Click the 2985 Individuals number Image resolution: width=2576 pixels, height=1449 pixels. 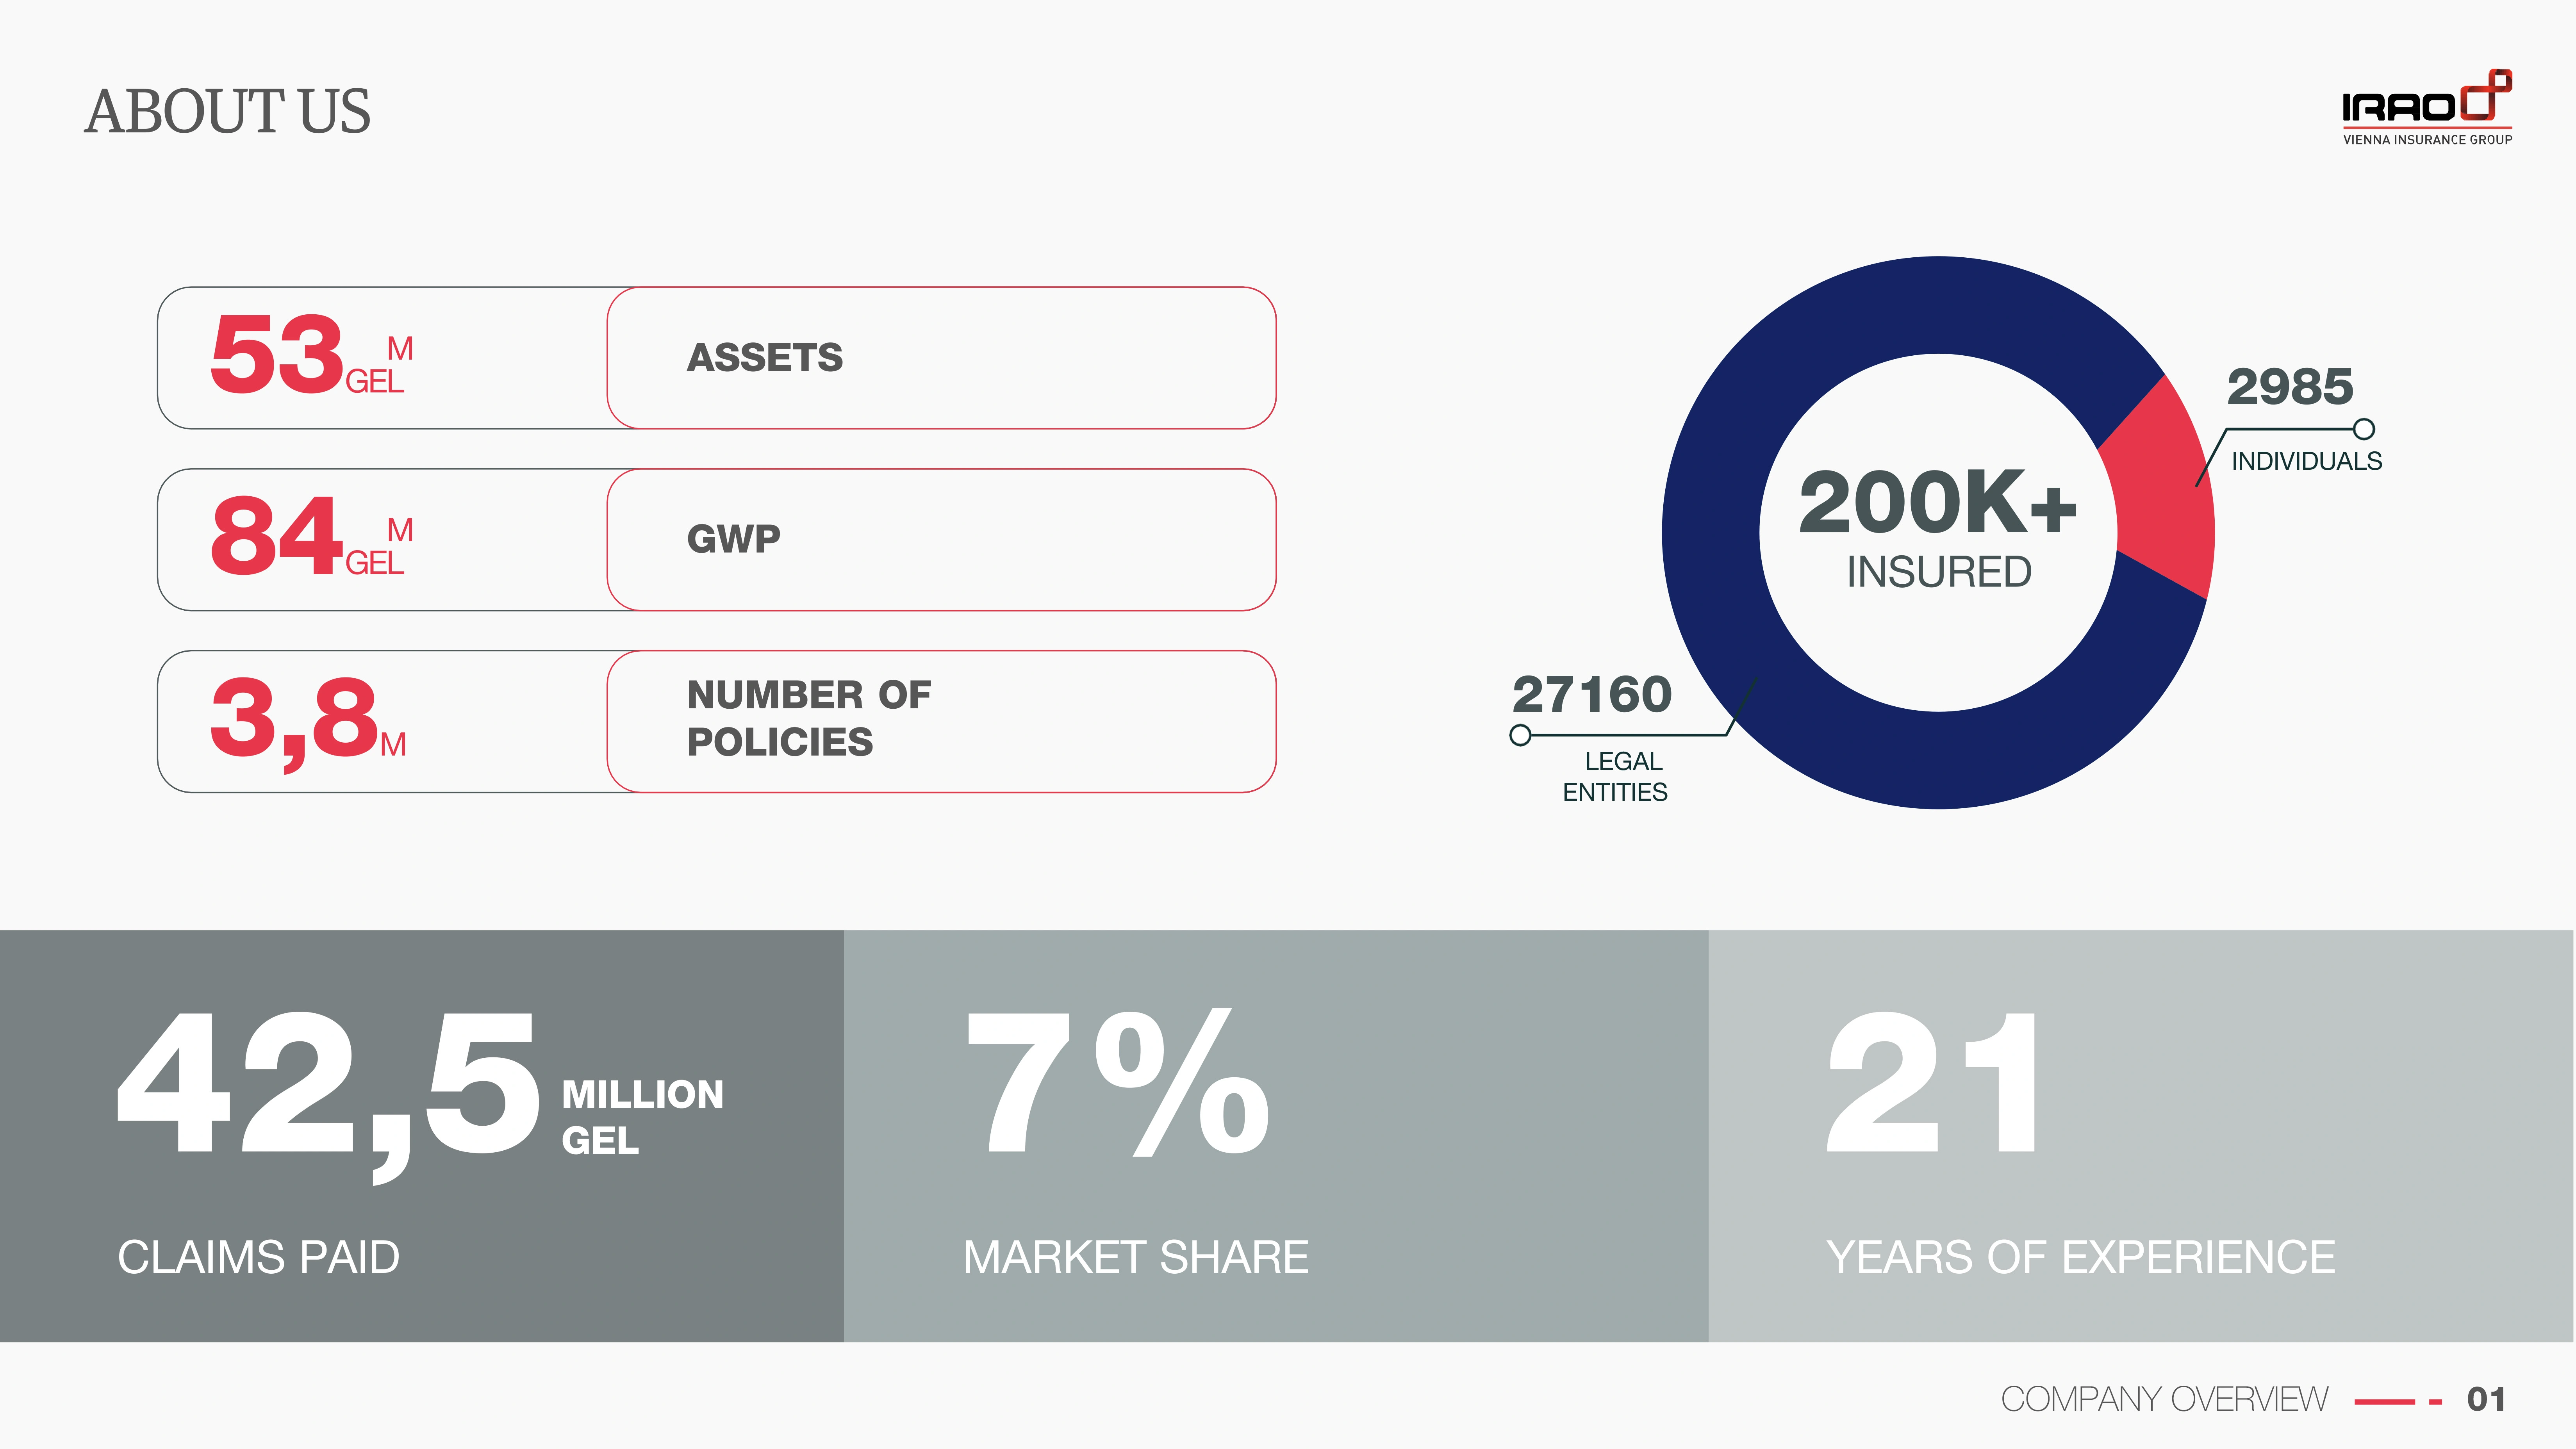(2290, 387)
